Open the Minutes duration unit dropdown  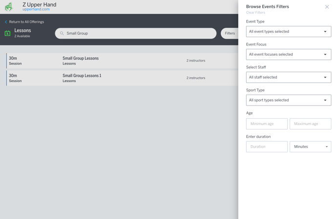coord(310,147)
